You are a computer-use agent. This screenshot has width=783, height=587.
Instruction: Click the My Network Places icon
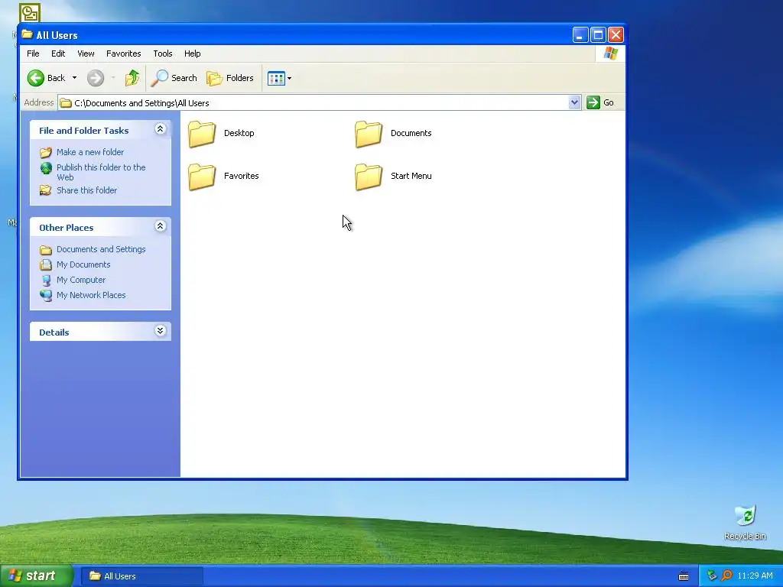click(x=46, y=296)
